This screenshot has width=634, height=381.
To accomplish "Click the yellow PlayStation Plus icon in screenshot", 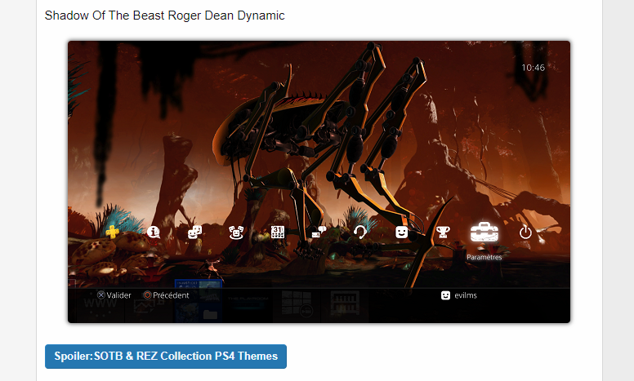I will coord(113,232).
